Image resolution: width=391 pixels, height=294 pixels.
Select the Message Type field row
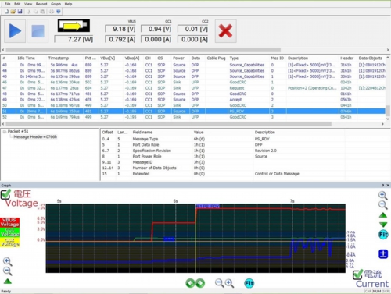point(223,139)
